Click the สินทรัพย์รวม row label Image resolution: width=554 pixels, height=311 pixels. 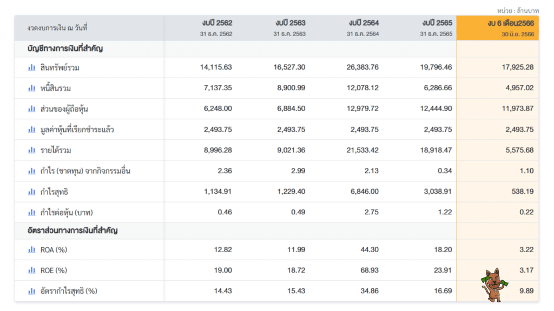(60, 68)
